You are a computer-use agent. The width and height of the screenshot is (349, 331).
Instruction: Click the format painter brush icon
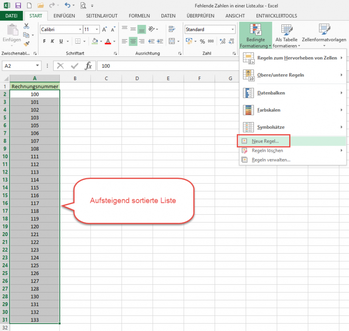[x=27, y=44]
